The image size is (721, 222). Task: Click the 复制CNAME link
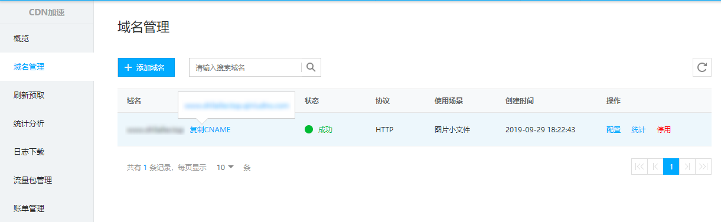pyautogui.click(x=210, y=129)
